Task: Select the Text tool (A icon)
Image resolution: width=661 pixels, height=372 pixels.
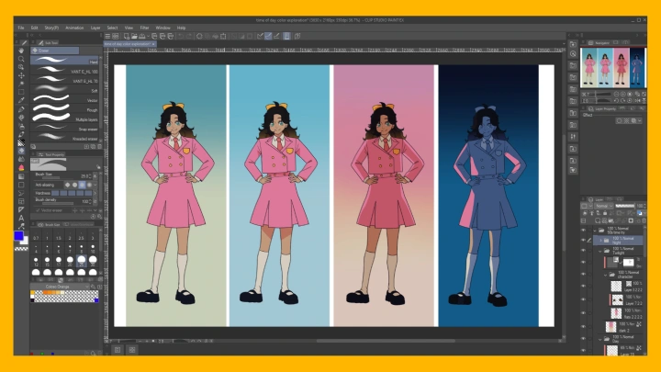Action: 21,218
